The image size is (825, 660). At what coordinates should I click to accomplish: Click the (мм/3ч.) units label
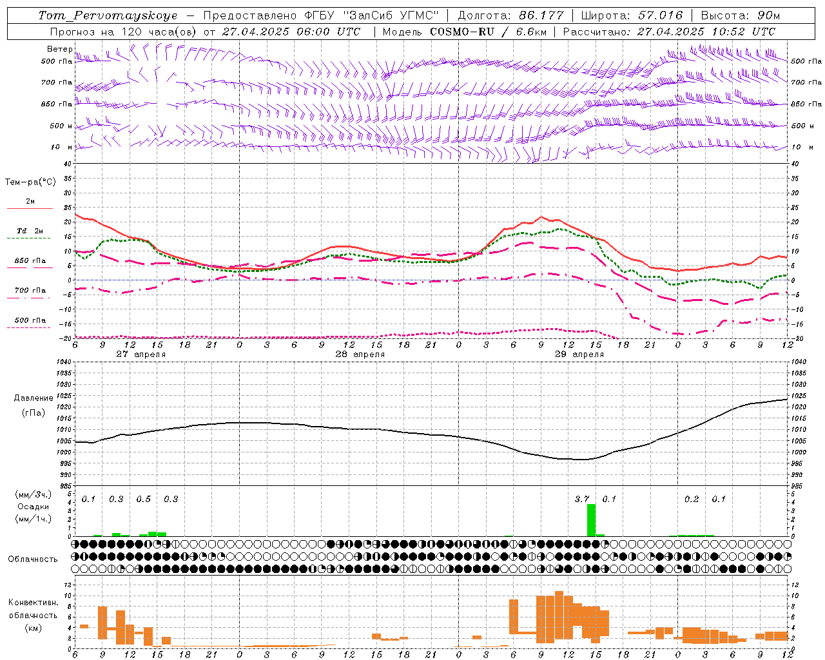click(x=33, y=494)
